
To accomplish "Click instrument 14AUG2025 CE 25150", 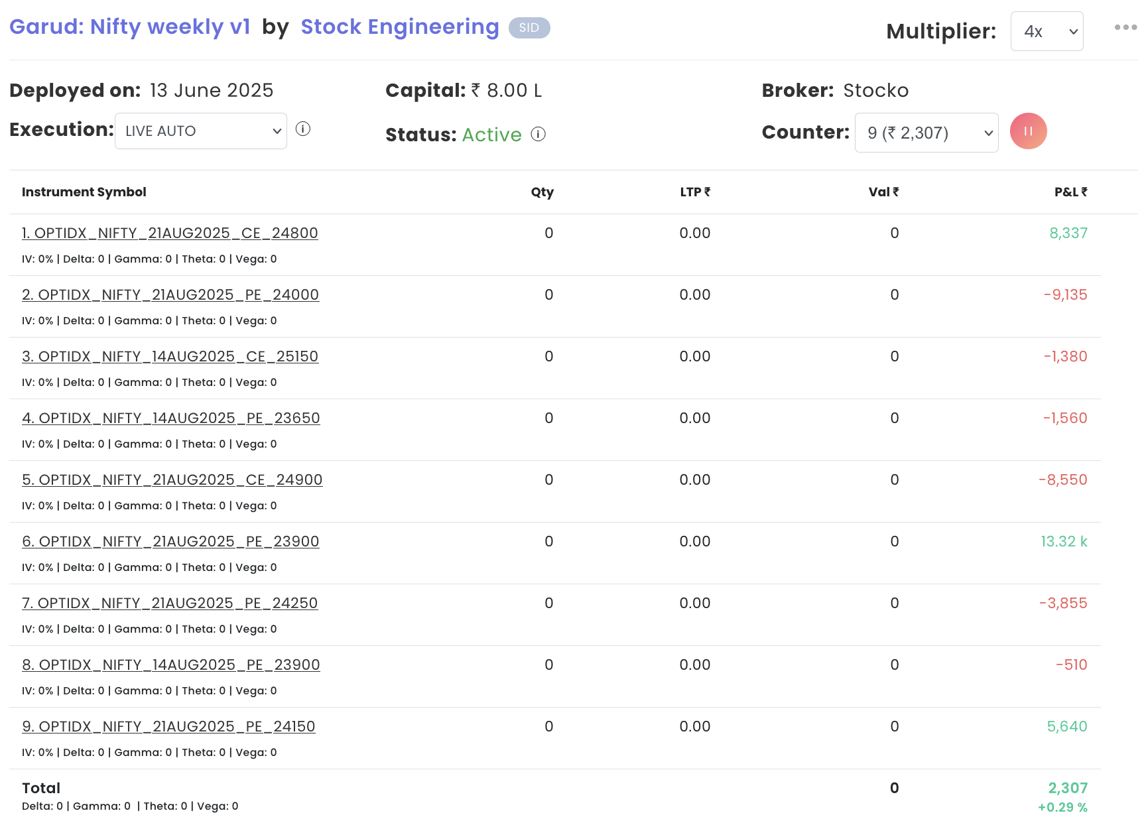I will [170, 357].
